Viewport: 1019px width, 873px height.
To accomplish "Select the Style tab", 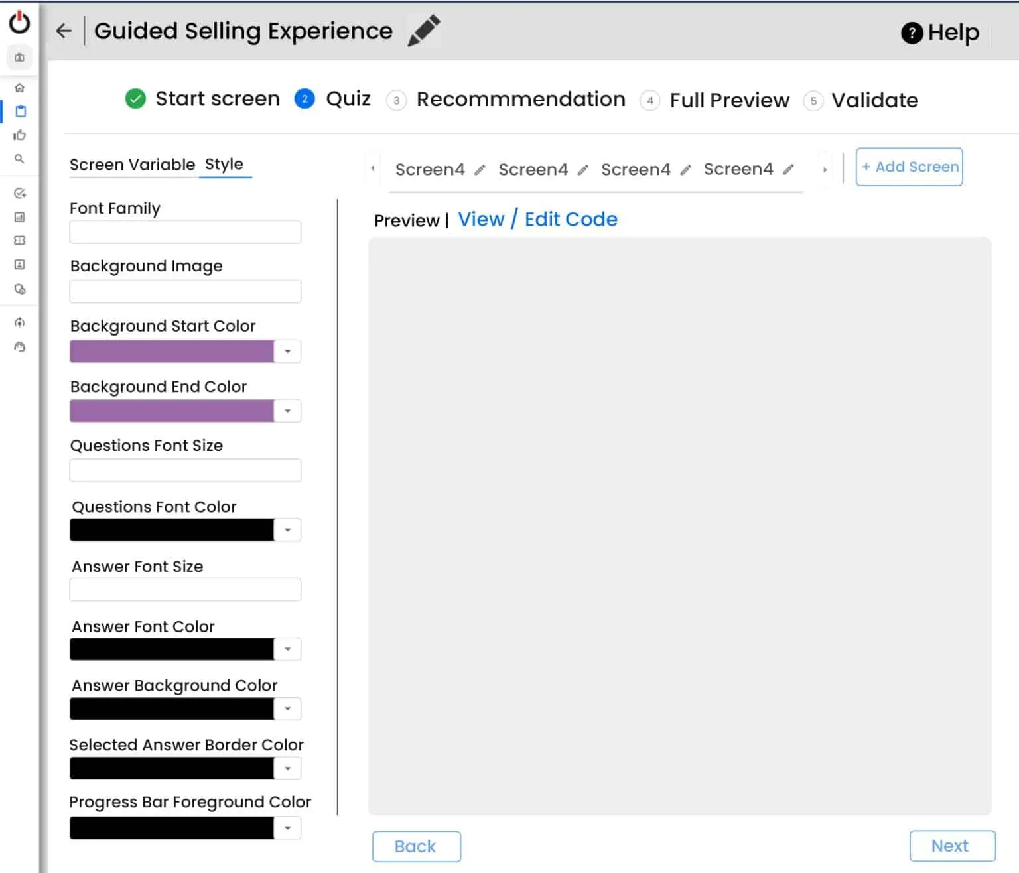I will coord(224,165).
